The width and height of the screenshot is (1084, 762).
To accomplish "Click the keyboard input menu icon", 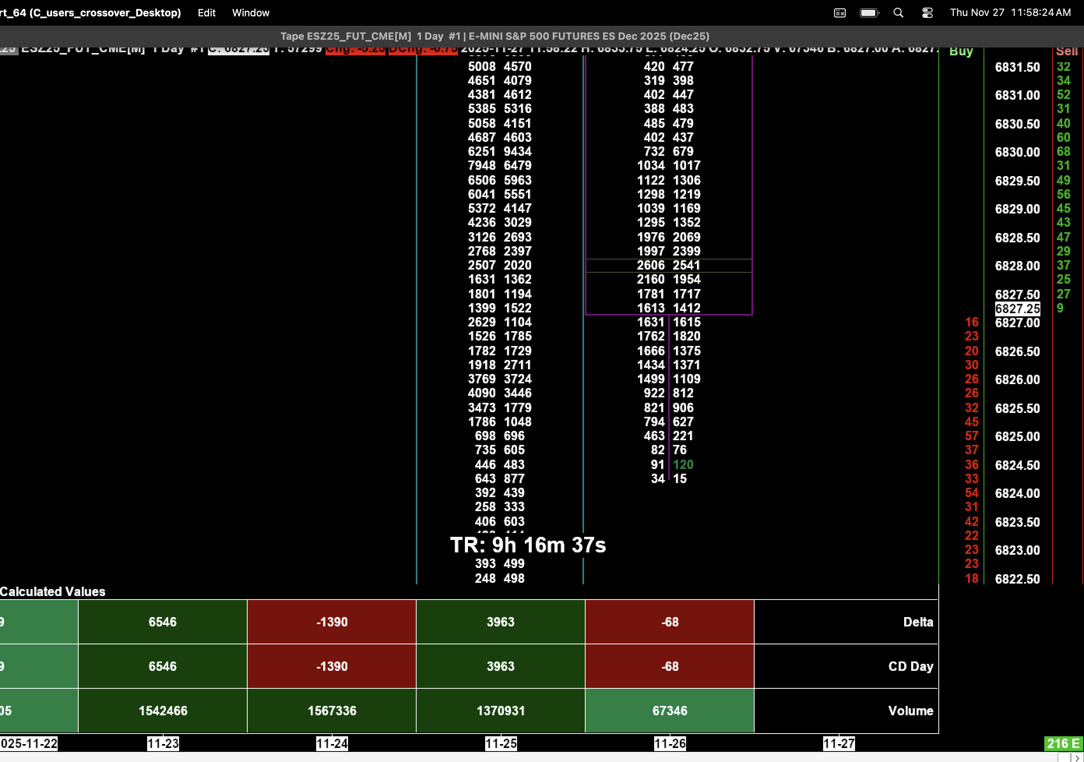I will point(839,13).
